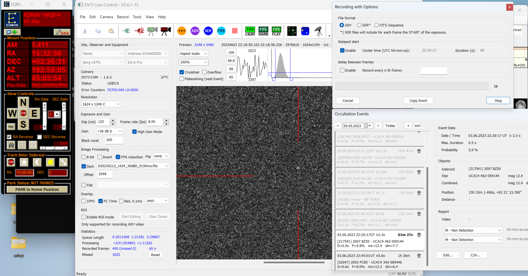This screenshot has width=528, height=276.
Task: Open the Camera menu
Action: (x=106, y=17)
